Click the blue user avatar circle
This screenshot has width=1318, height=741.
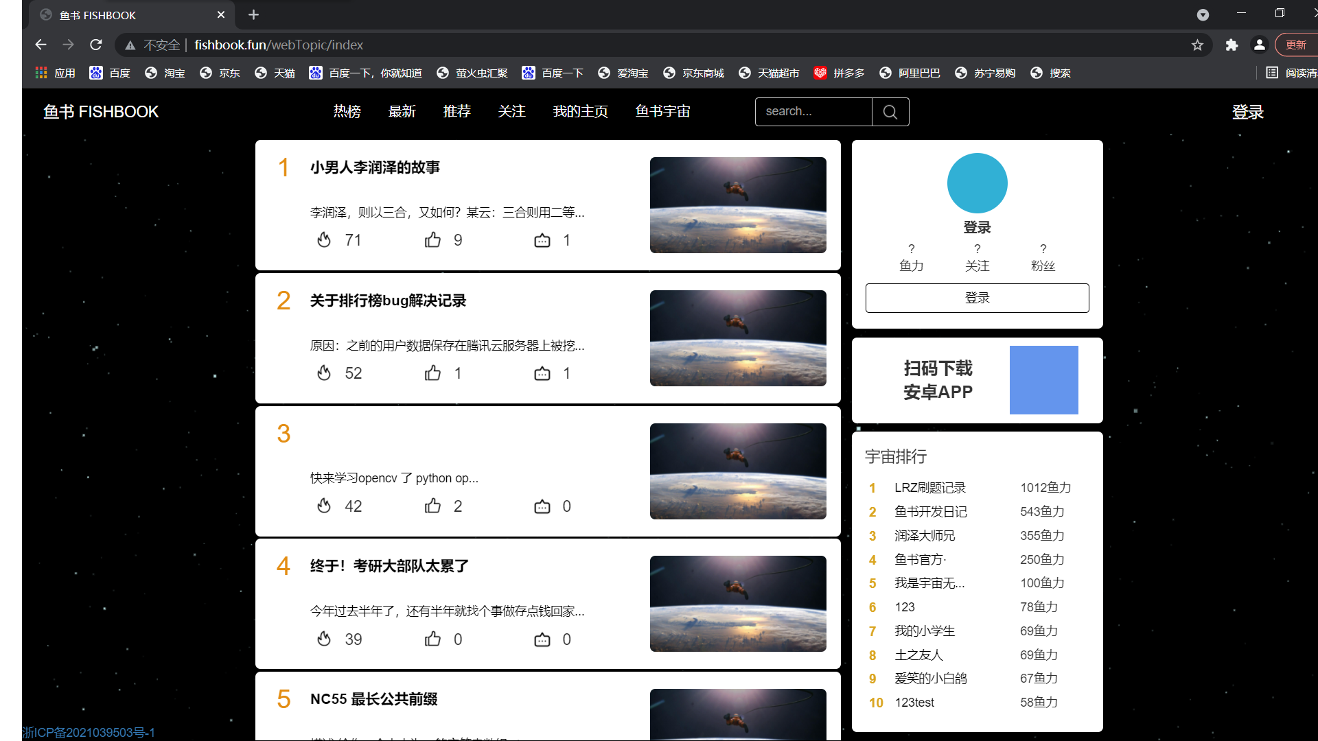[977, 183]
